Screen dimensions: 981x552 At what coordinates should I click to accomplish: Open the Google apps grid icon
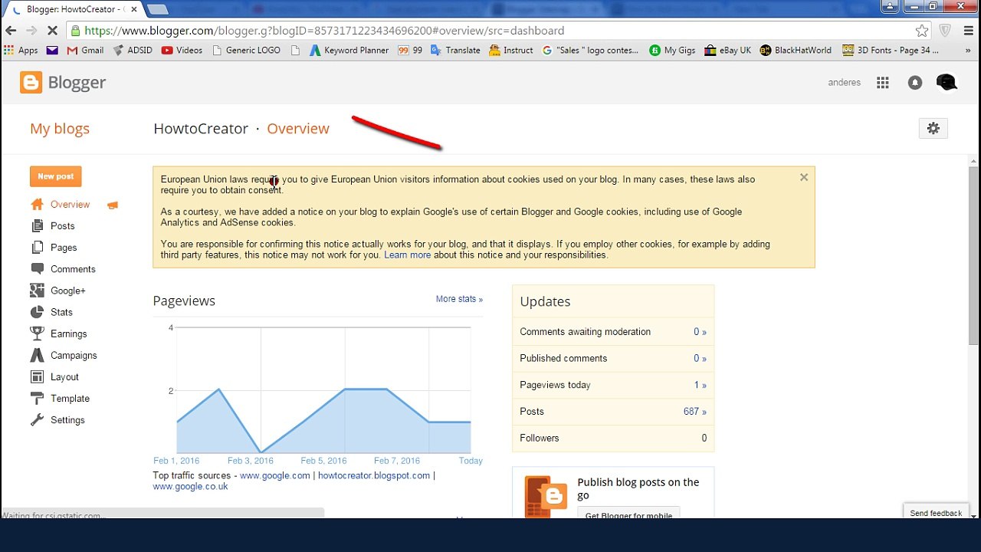883,83
